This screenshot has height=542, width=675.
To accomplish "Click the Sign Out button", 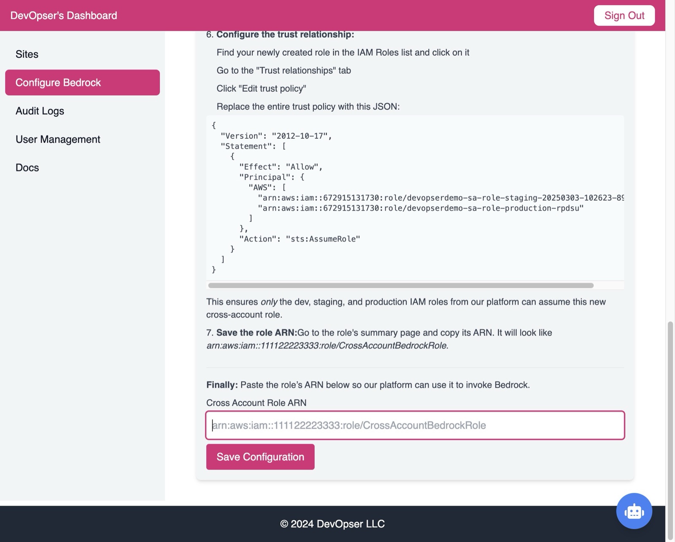I will pyautogui.click(x=624, y=16).
